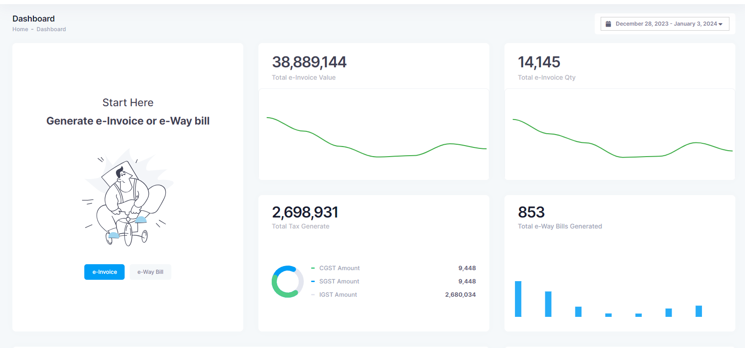The image size is (745, 348).
Task: Go to Home breadcrumb link
Action: [x=20, y=29]
